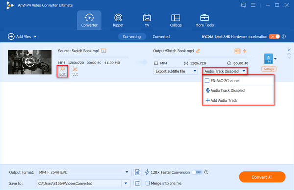Click the Convert All button
The width and height of the screenshot is (294, 190).
tap(262, 177)
